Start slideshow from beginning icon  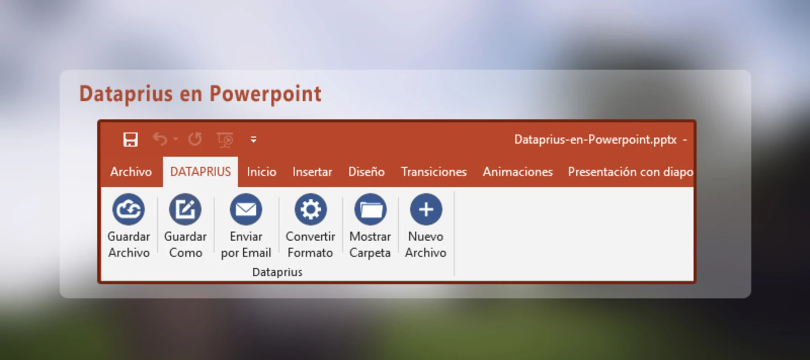225,139
